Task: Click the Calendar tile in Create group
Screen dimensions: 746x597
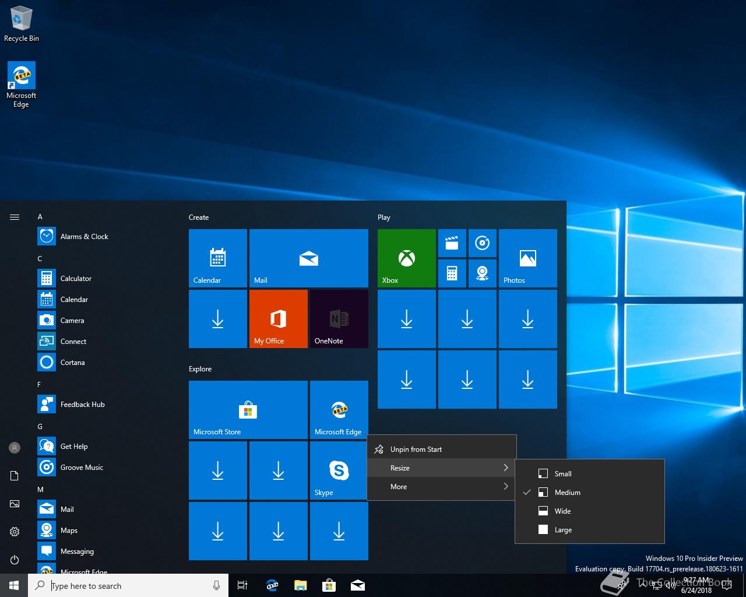Action: [x=218, y=258]
